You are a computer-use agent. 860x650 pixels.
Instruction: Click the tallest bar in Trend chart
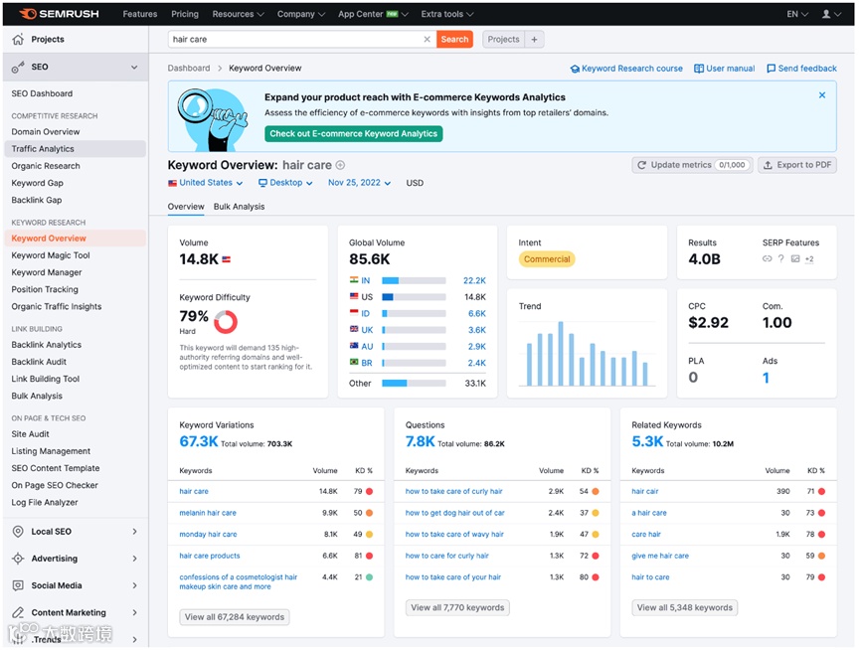pos(561,354)
